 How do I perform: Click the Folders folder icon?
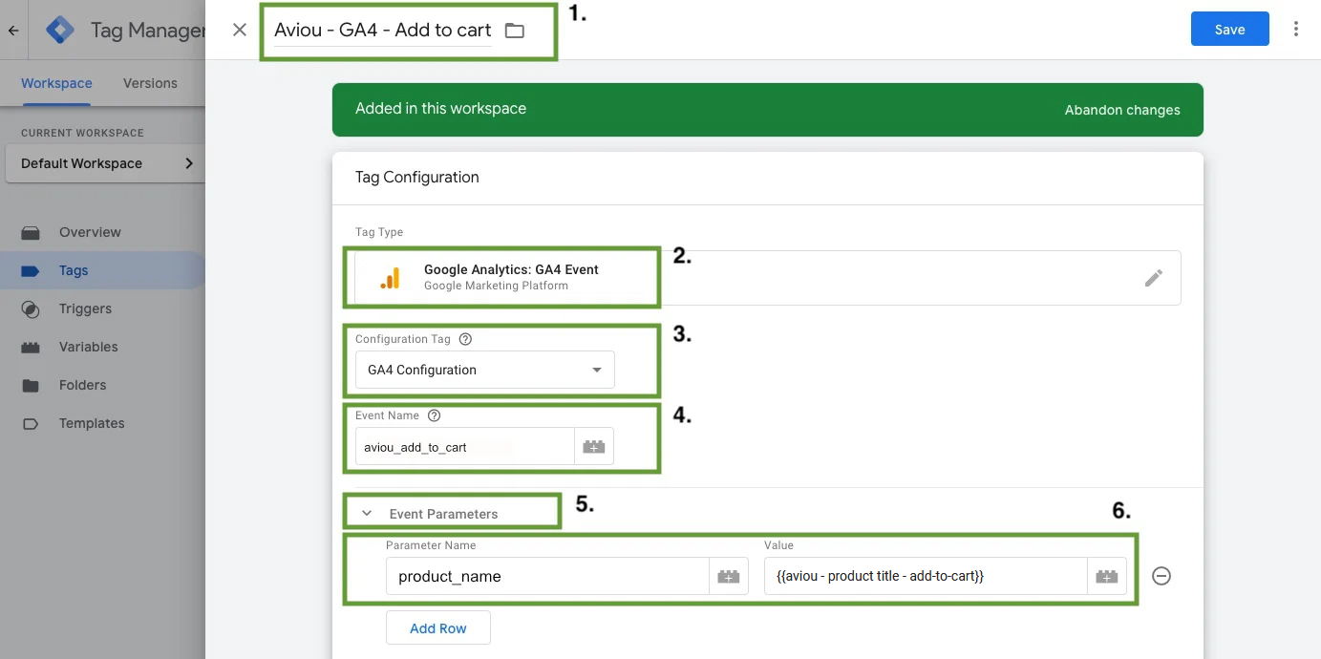[x=31, y=386]
